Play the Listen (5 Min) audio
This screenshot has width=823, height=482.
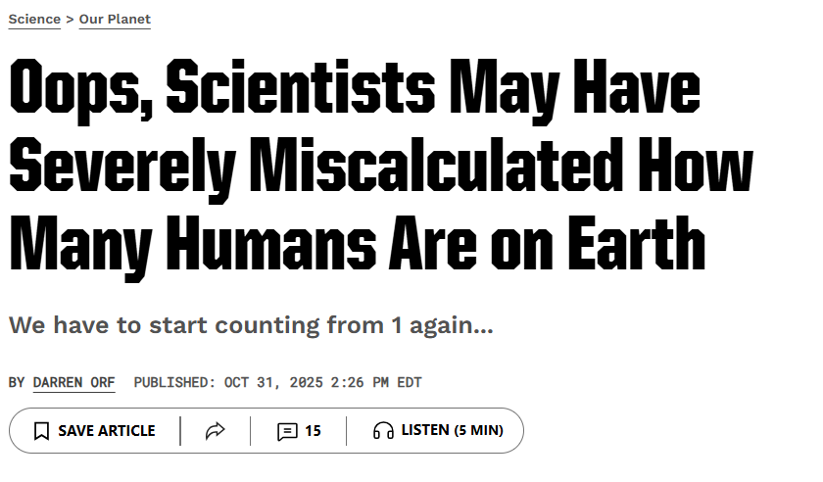click(x=451, y=431)
